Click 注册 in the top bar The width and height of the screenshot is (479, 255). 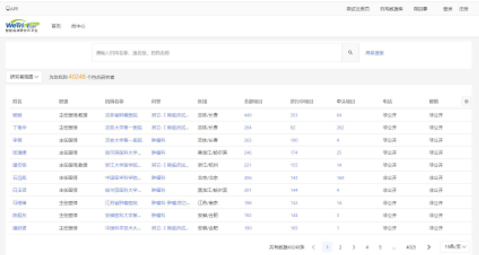463,9
